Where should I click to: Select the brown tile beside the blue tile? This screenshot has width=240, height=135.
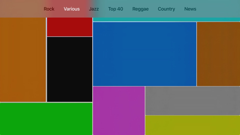point(218,54)
